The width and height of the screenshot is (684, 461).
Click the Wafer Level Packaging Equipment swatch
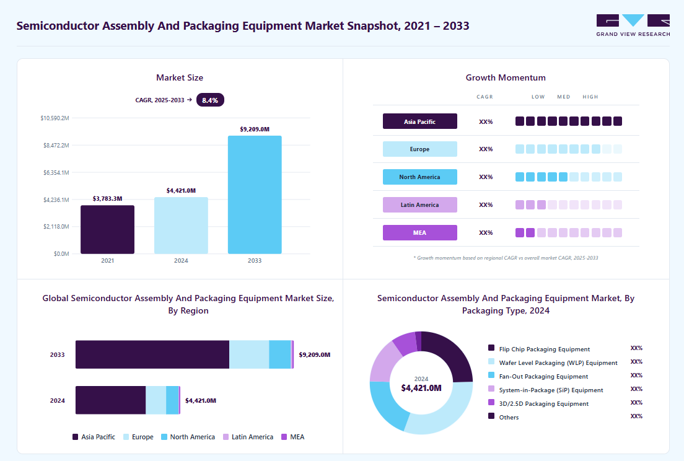(x=491, y=362)
